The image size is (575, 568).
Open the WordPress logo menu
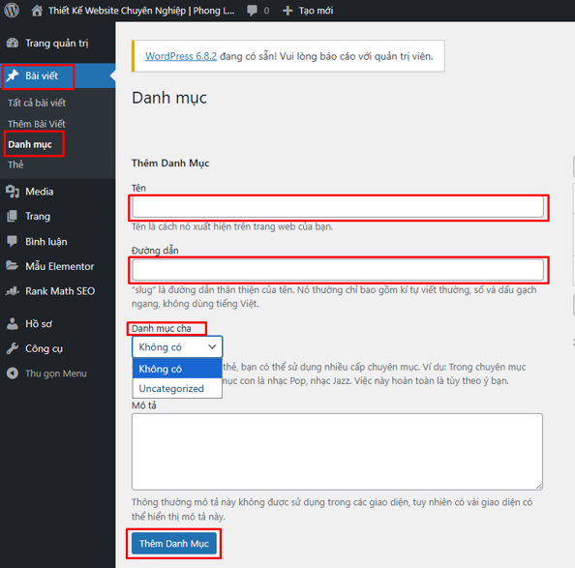click(12, 11)
